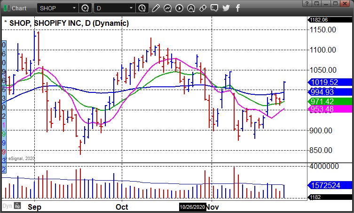This screenshot has width=354, height=213.
Task: Maximize the chart window
Action: (336, 3)
